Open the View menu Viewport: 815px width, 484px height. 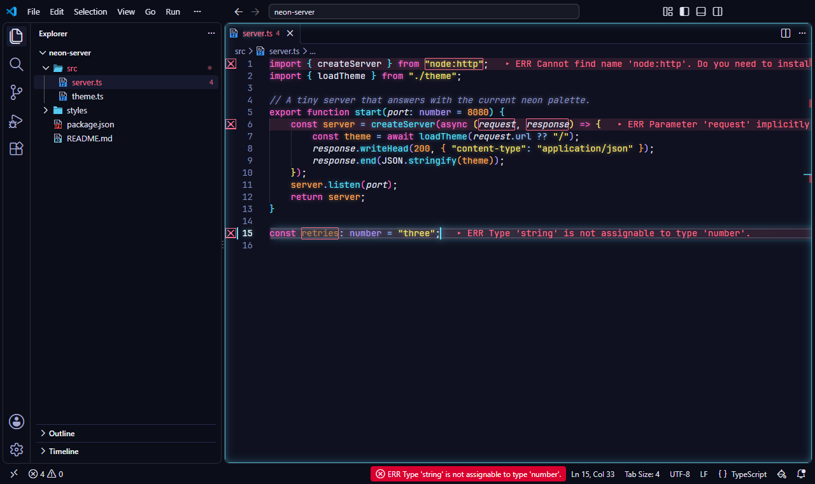click(x=126, y=11)
